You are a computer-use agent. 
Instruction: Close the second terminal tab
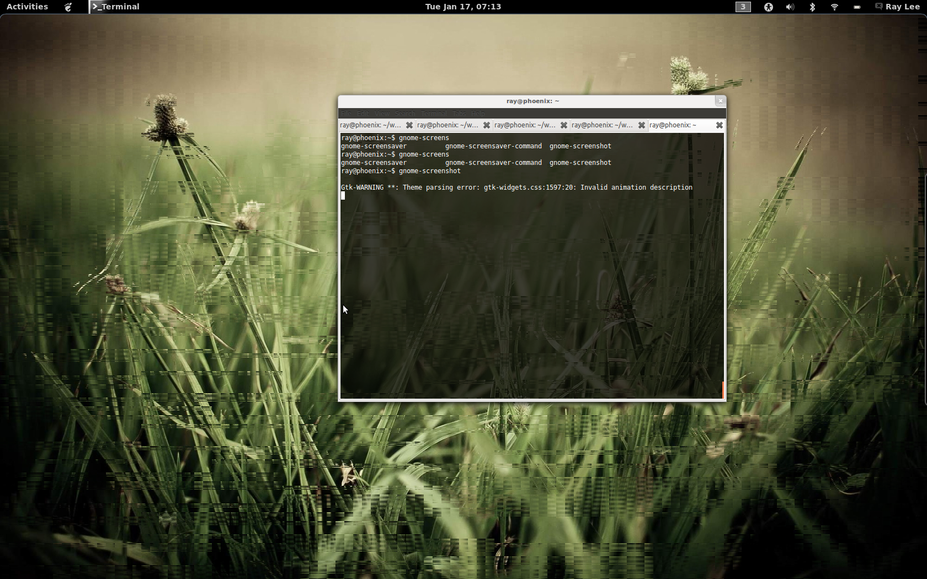coord(487,125)
